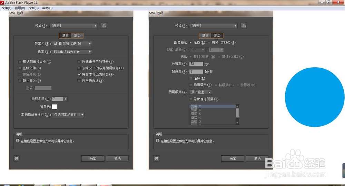
Task: Select 图层 6 in layer list
Action: [212, 110]
